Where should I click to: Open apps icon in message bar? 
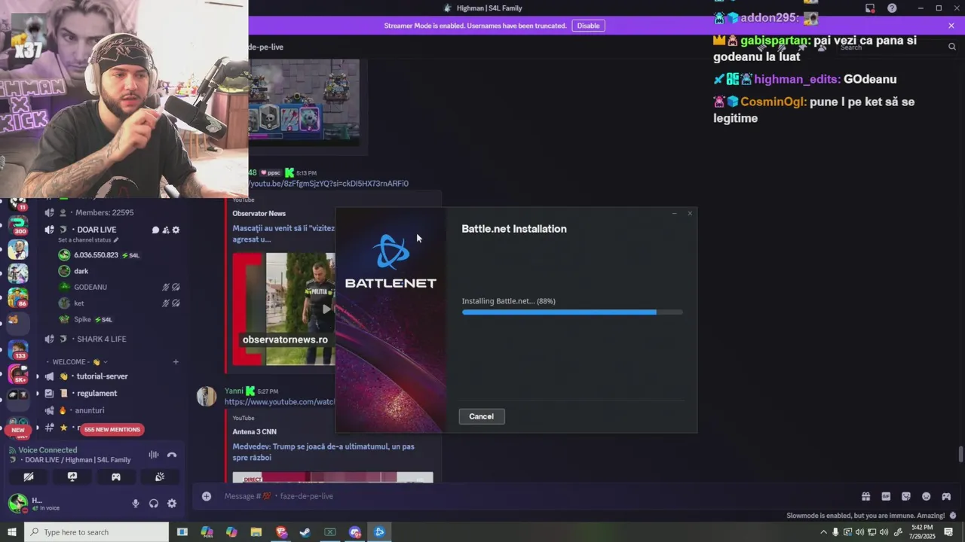[946, 496]
